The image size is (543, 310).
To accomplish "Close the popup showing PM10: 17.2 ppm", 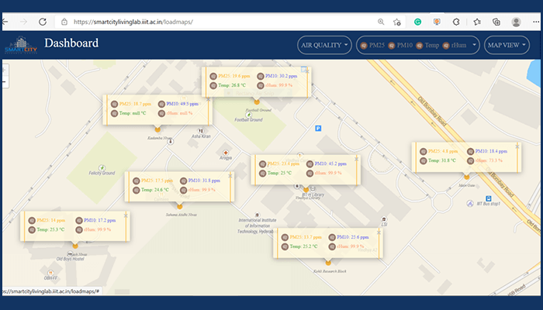I will pos(126,215).
